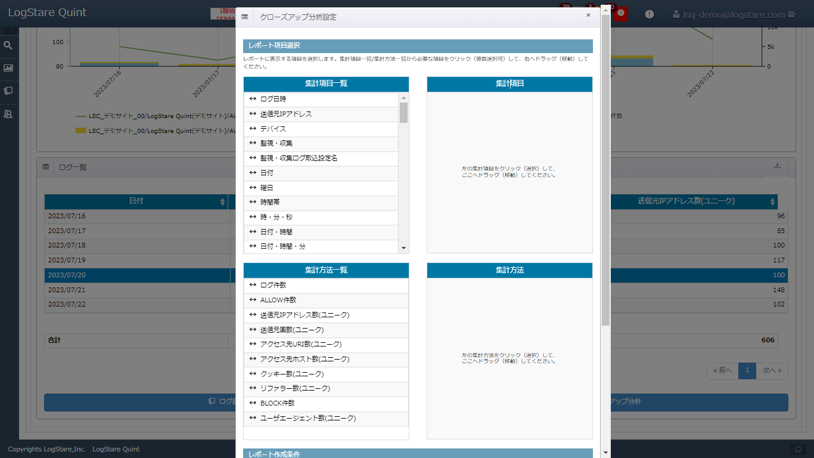Click the gray exclamation info icon
814x458 pixels.
(650, 14)
